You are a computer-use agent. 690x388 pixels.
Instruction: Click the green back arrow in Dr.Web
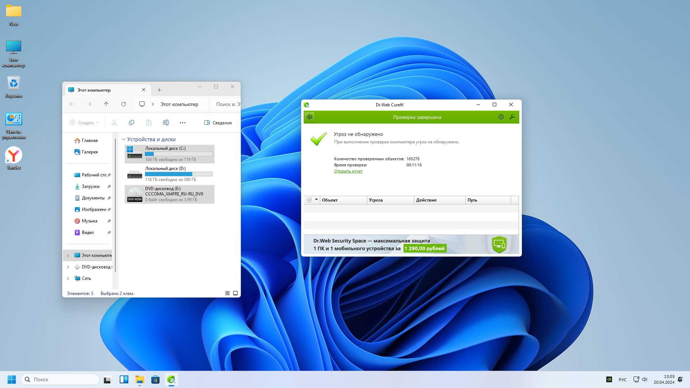point(309,117)
